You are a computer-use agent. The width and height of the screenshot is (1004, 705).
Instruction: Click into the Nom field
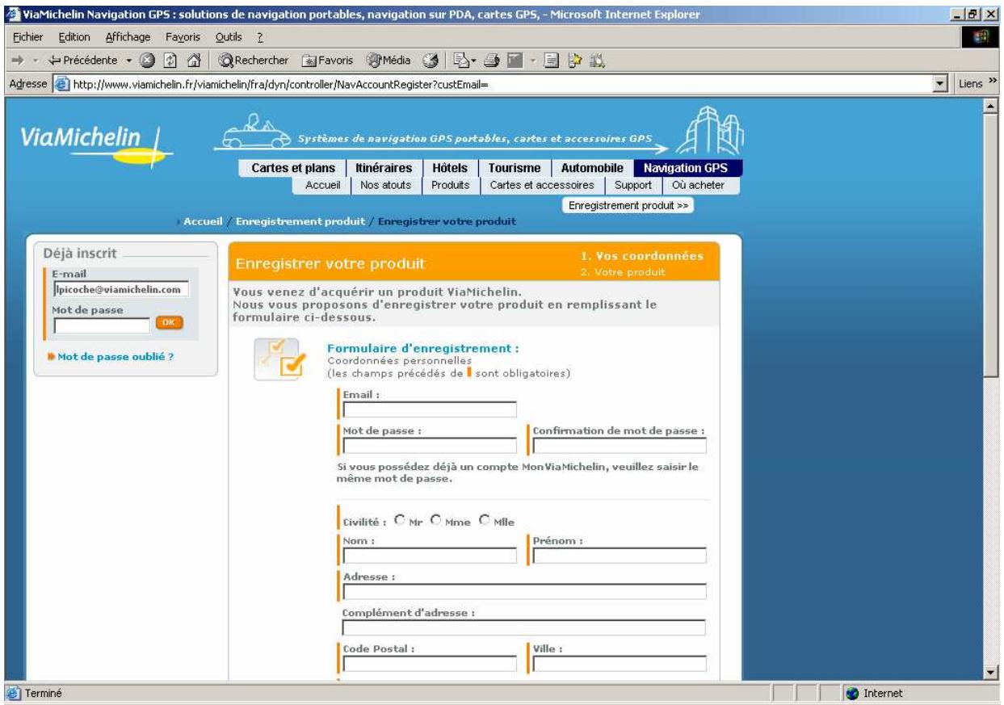[430, 555]
